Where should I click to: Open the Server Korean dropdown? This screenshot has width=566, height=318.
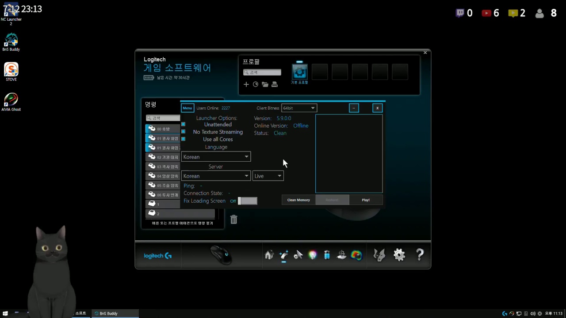pos(216,176)
